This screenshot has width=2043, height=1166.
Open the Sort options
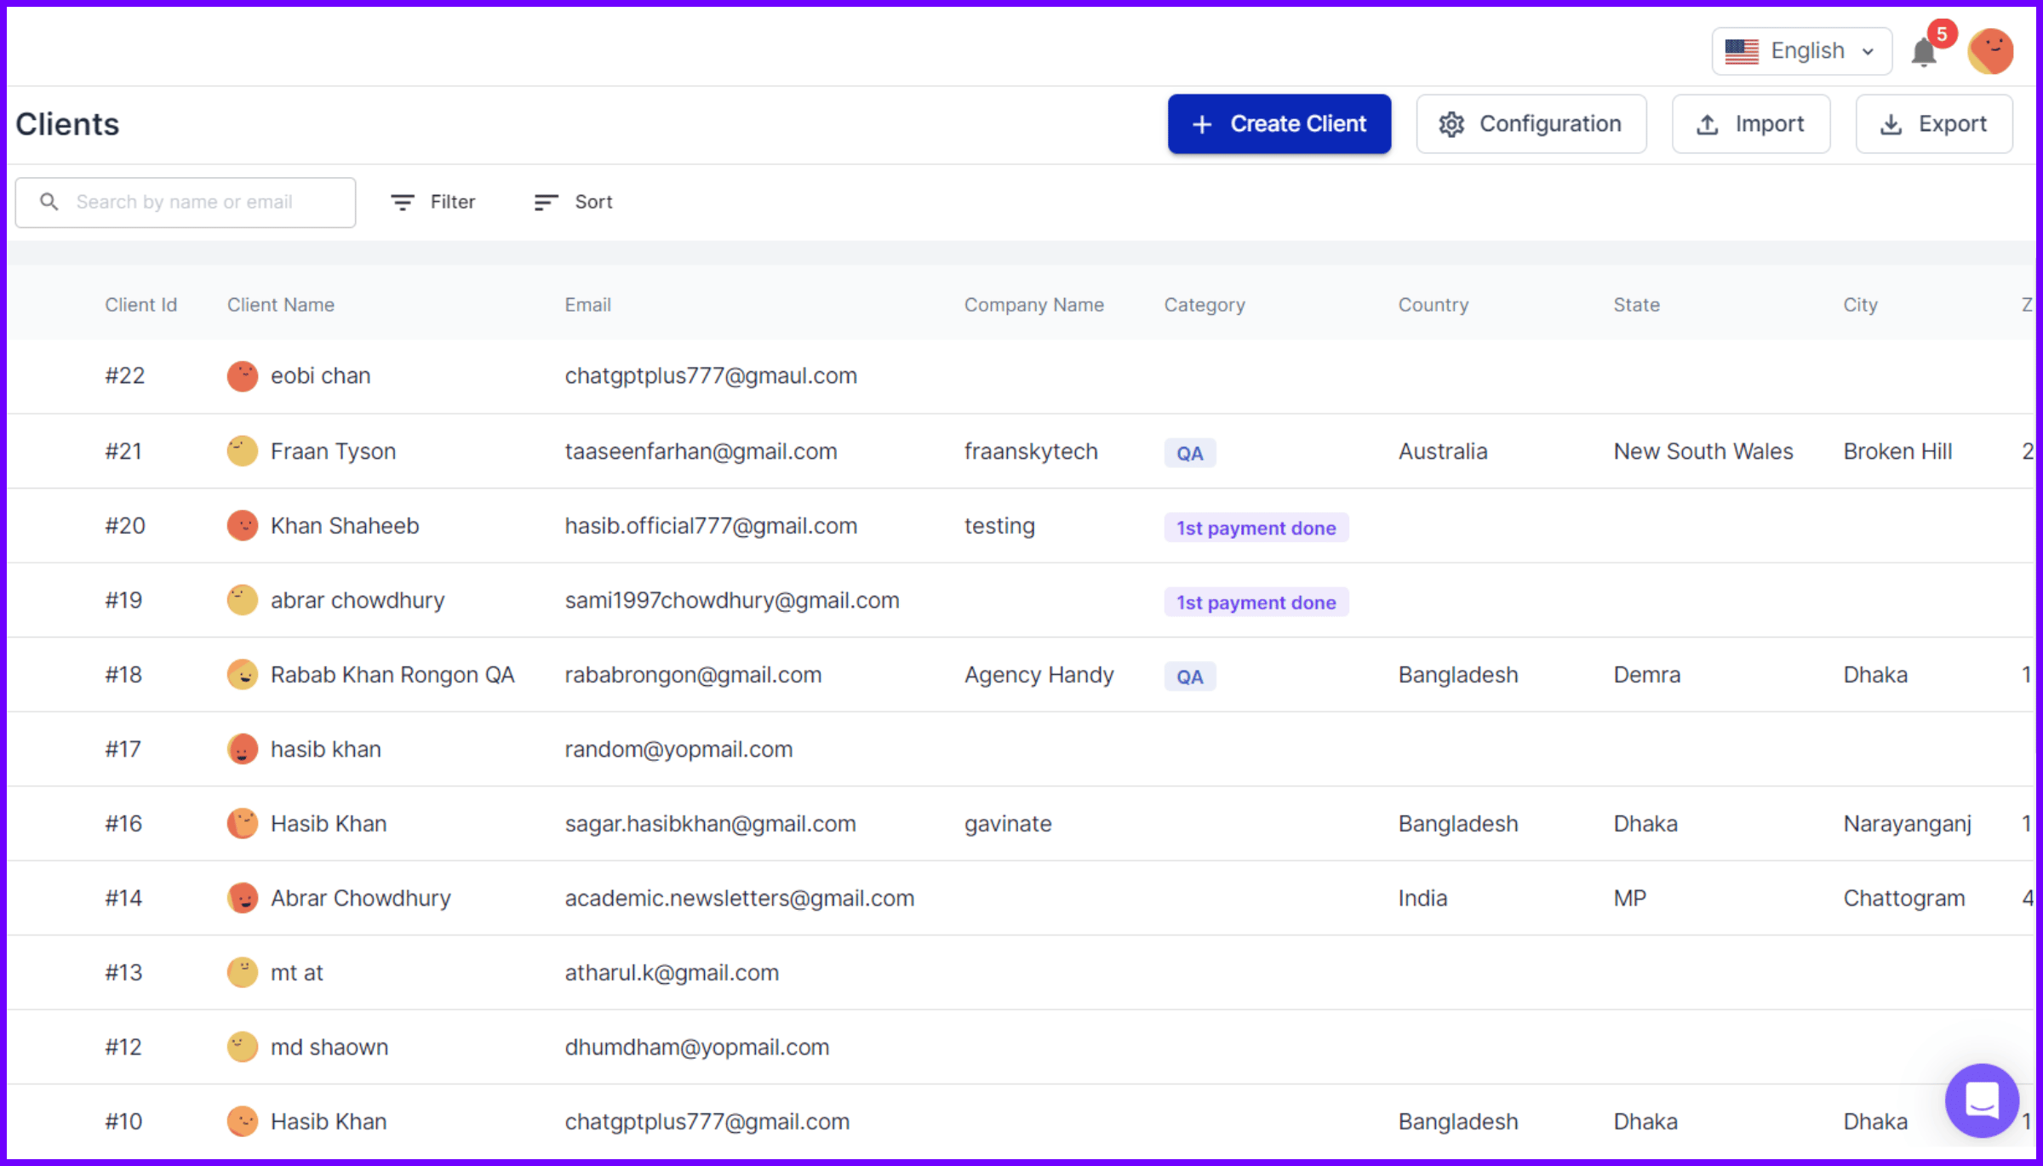(573, 202)
